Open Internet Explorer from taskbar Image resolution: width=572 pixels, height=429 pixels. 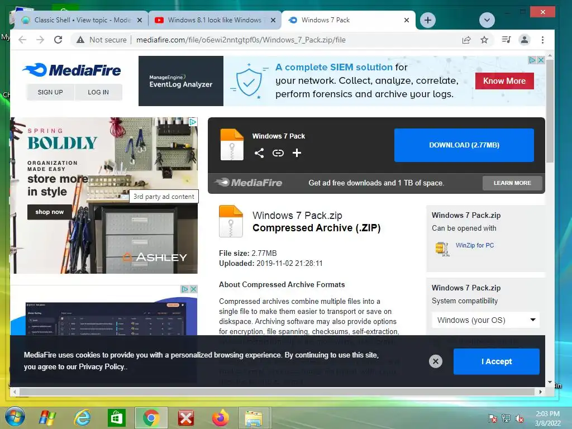tap(82, 418)
